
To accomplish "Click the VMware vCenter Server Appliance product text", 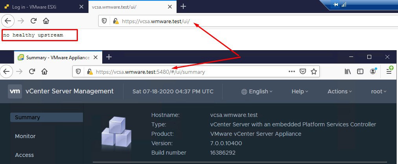I will [x=256, y=134].
